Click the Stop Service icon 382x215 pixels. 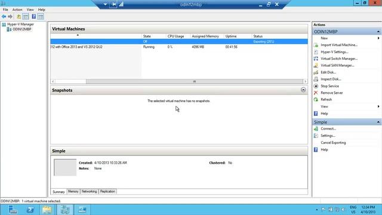[x=316, y=86]
